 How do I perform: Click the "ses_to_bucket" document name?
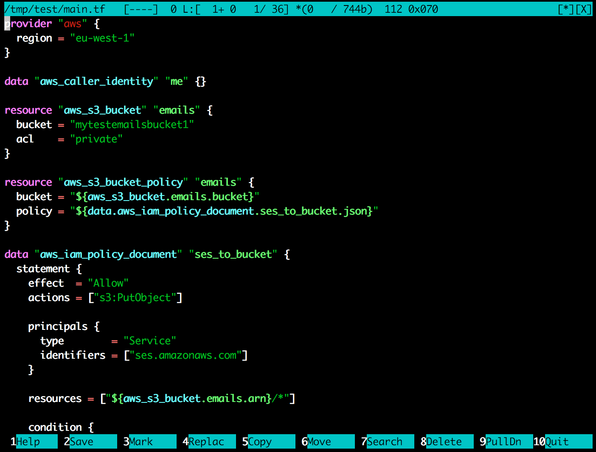click(233, 254)
